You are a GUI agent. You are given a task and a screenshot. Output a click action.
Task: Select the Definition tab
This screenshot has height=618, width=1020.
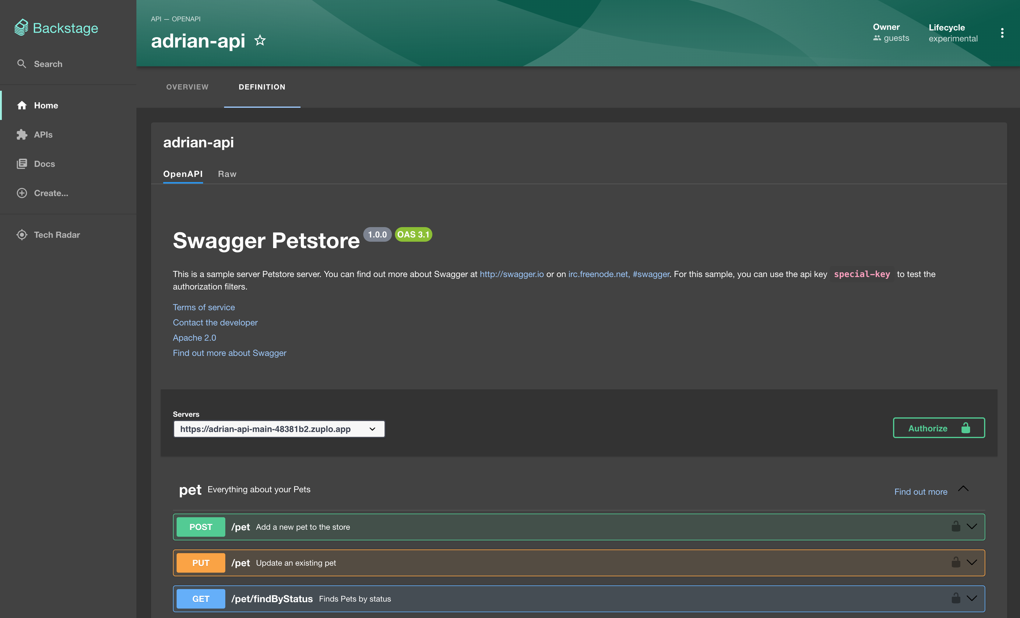point(262,87)
